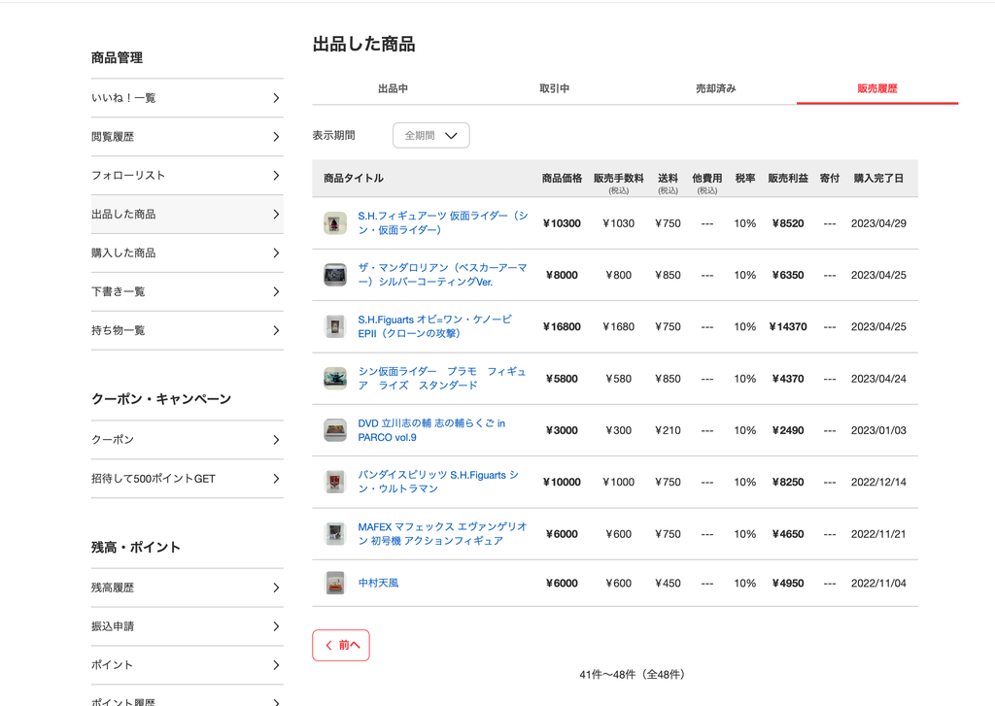This screenshot has width=995, height=706.
Task: Switch to the 取引中 tab
Action: click(554, 88)
